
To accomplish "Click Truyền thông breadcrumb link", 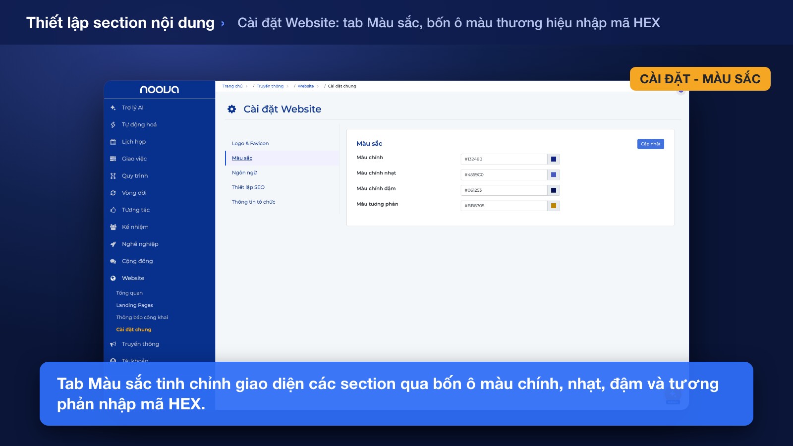I will point(270,86).
